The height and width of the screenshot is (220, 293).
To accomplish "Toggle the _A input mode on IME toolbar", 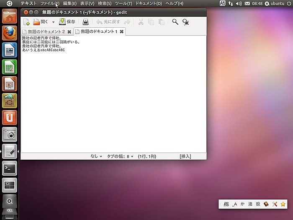I will tap(235, 204).
